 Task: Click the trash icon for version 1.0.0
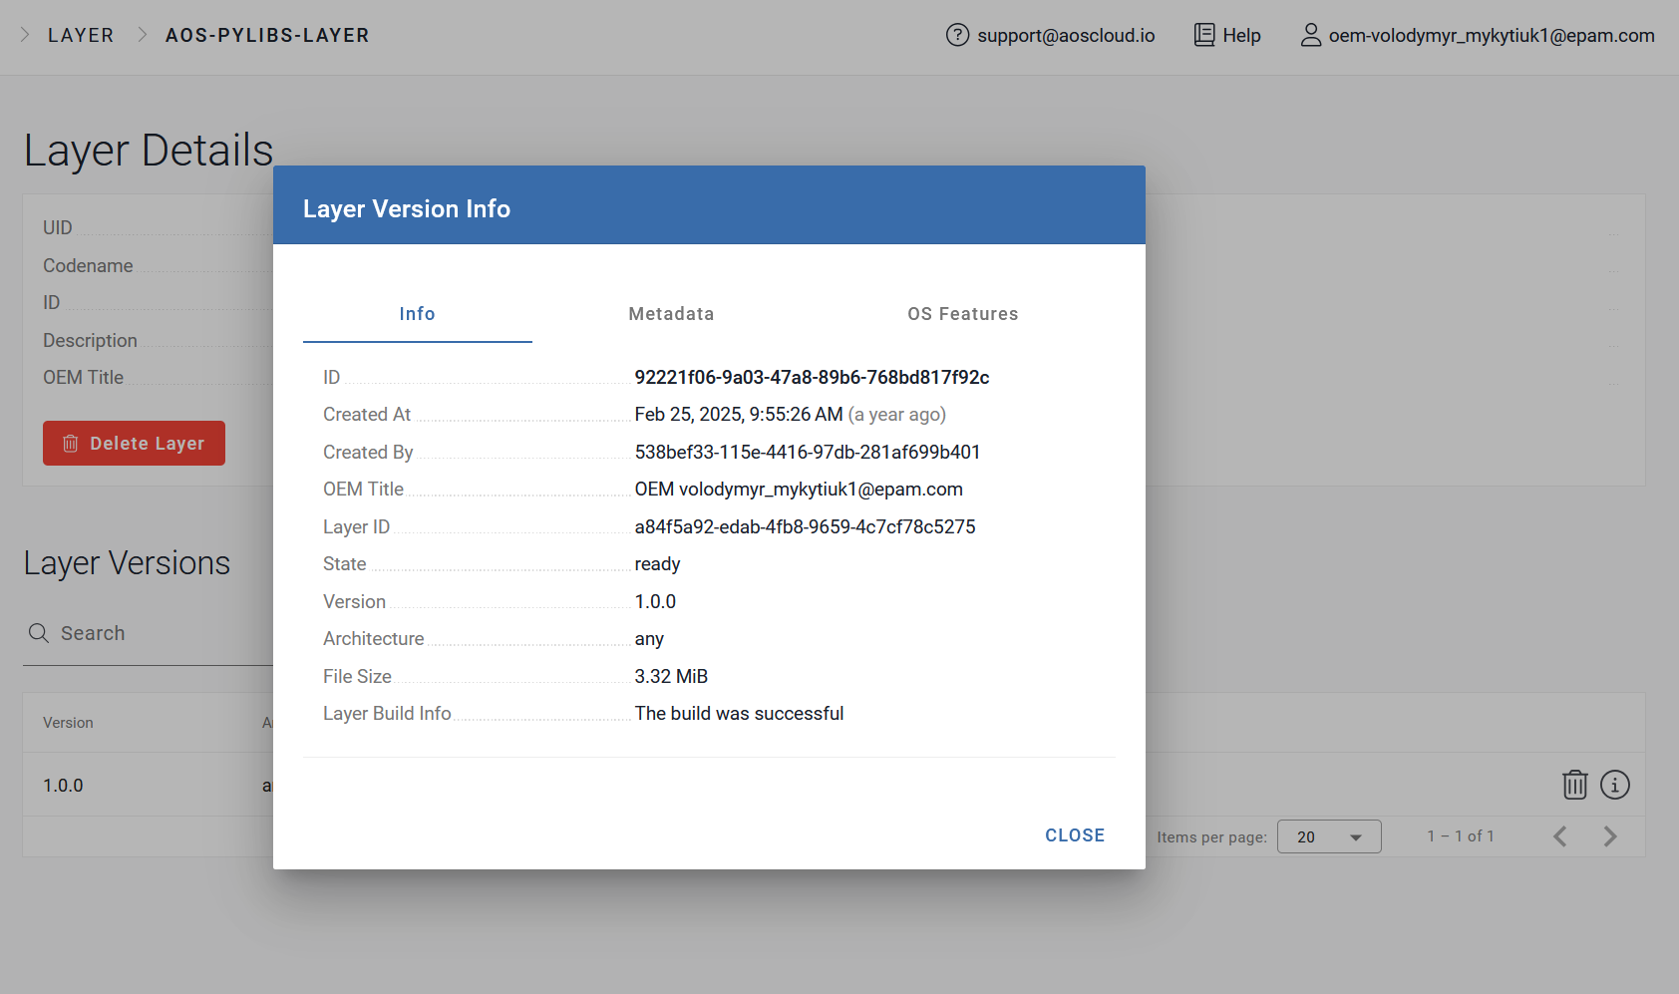(x=1574, y=785)
